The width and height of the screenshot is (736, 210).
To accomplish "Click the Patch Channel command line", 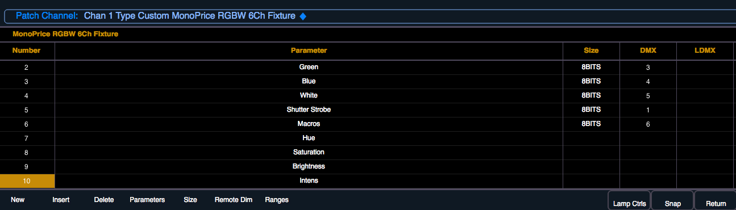I will click(x=368, y=16).
